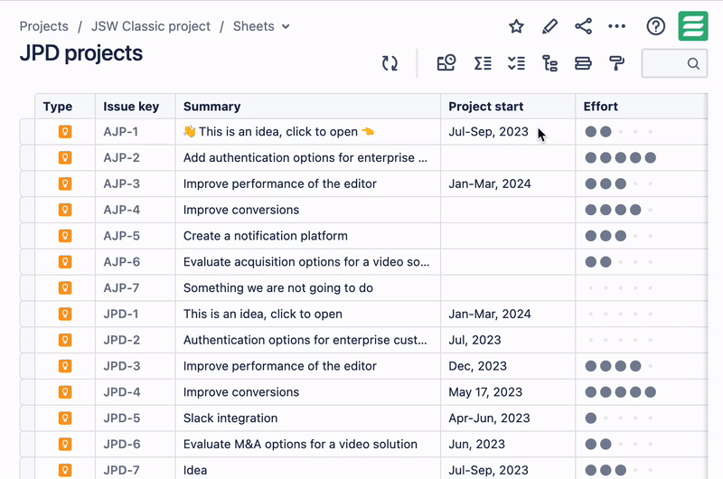This screenshot has height=479, width=723.
Task: Open the share icon
Action: [x=583, y=26]
